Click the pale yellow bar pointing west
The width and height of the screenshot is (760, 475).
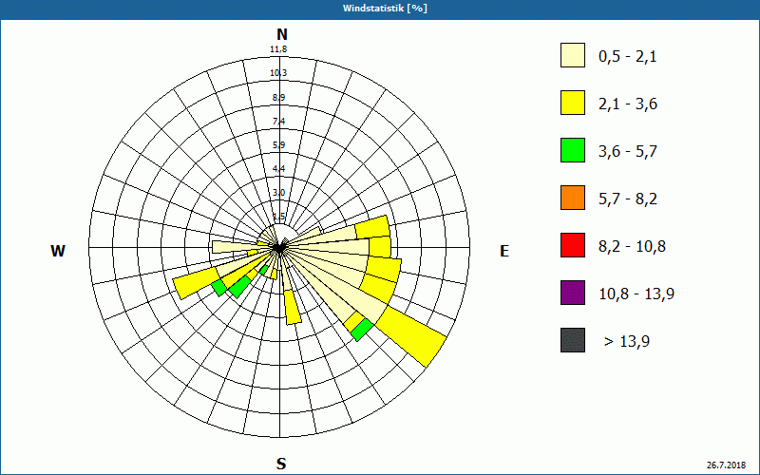click(x=236, y=247)
